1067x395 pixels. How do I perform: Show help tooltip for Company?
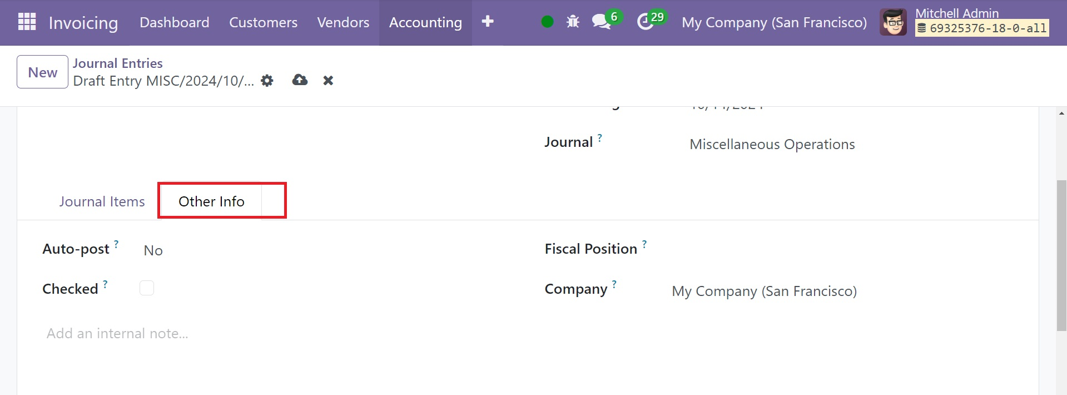pos(614,284)
